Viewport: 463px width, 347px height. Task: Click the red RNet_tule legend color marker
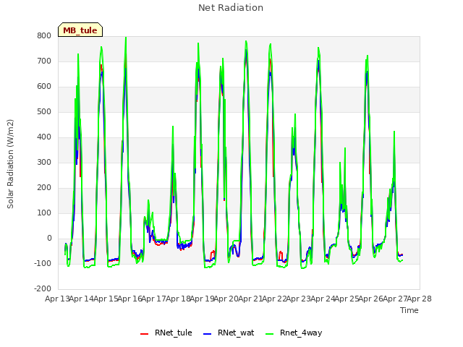[x=144, y=334]
